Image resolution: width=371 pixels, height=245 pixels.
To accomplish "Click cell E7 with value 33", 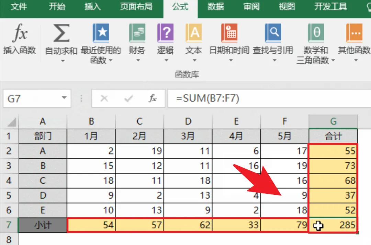I will [236, 225].
